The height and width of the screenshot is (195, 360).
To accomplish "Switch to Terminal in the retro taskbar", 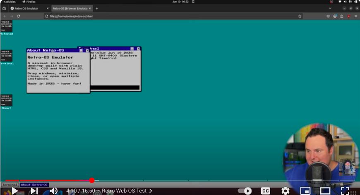I will click(x=10, y=185).
